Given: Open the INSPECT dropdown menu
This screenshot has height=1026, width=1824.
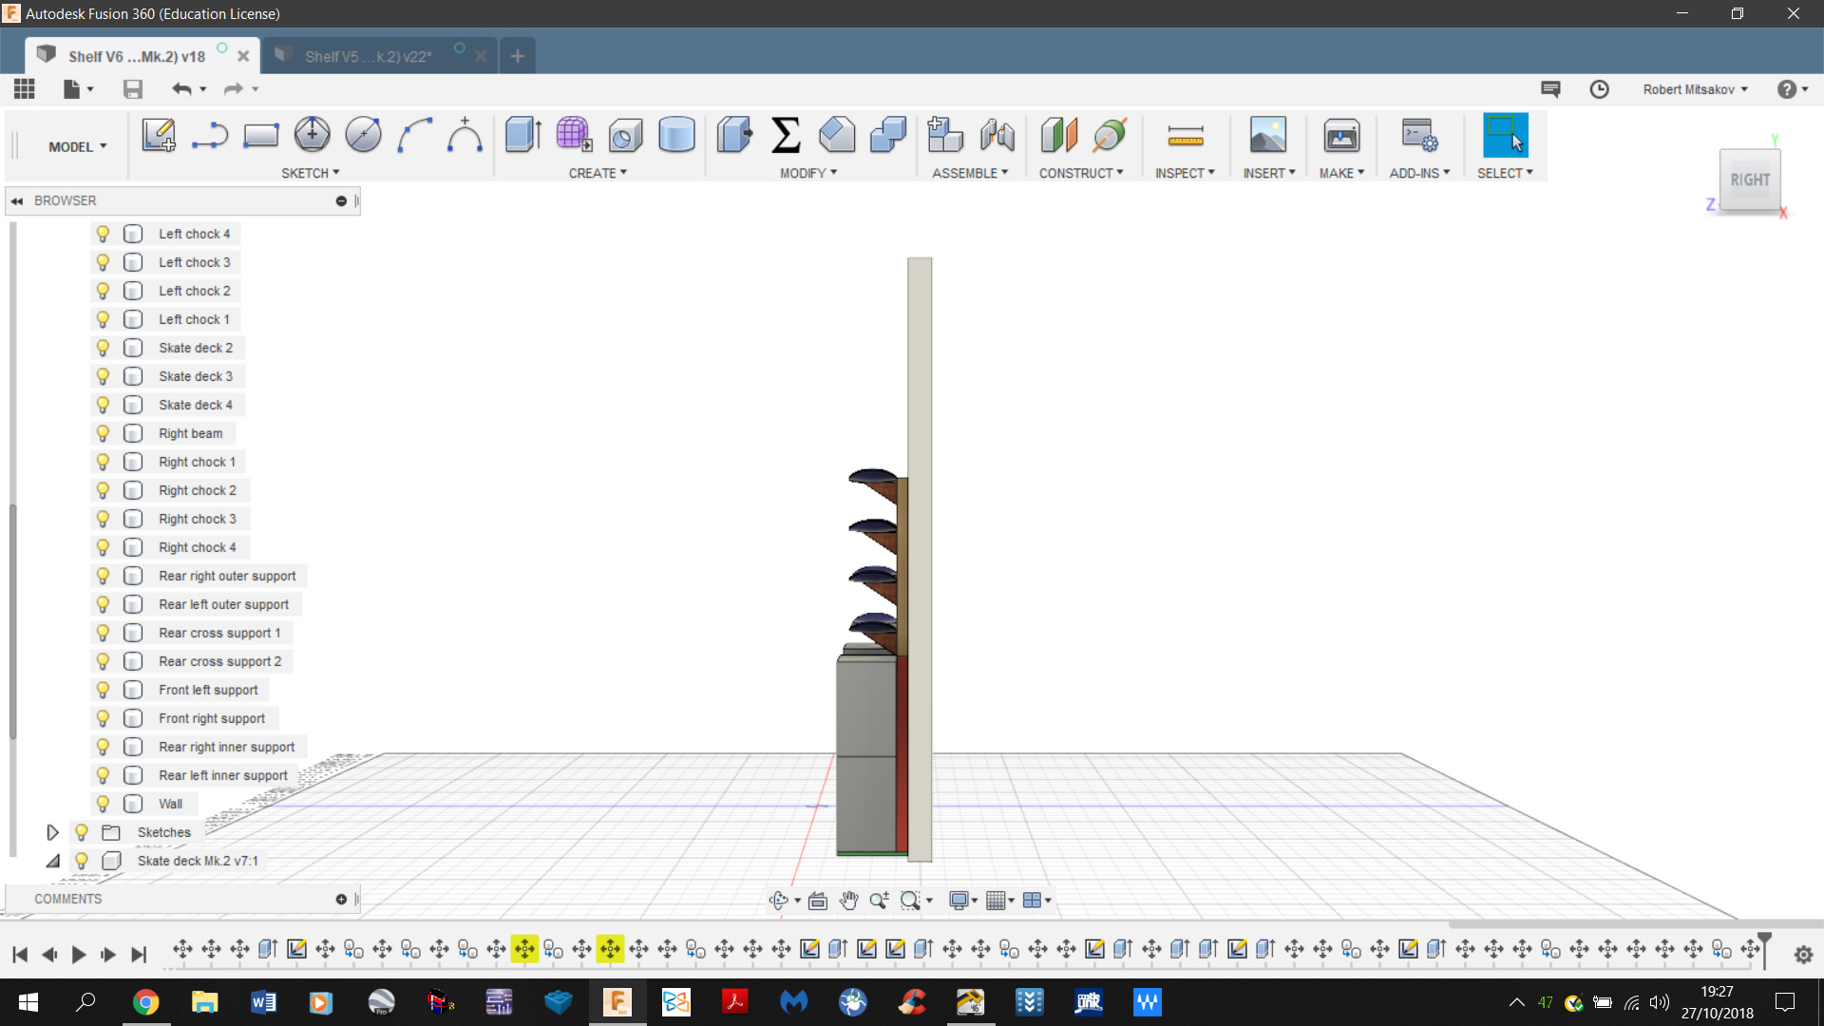Looking at the screenshot, I should (x=1185, y=173).
